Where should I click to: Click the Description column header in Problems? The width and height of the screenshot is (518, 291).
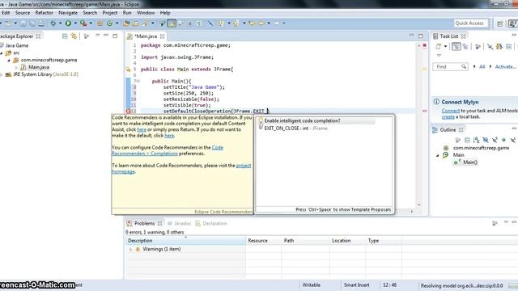tap(185, 241)
